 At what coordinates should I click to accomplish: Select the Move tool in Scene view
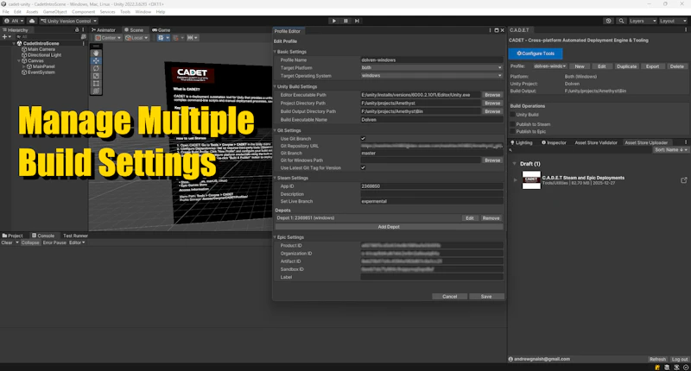[96, 60]
